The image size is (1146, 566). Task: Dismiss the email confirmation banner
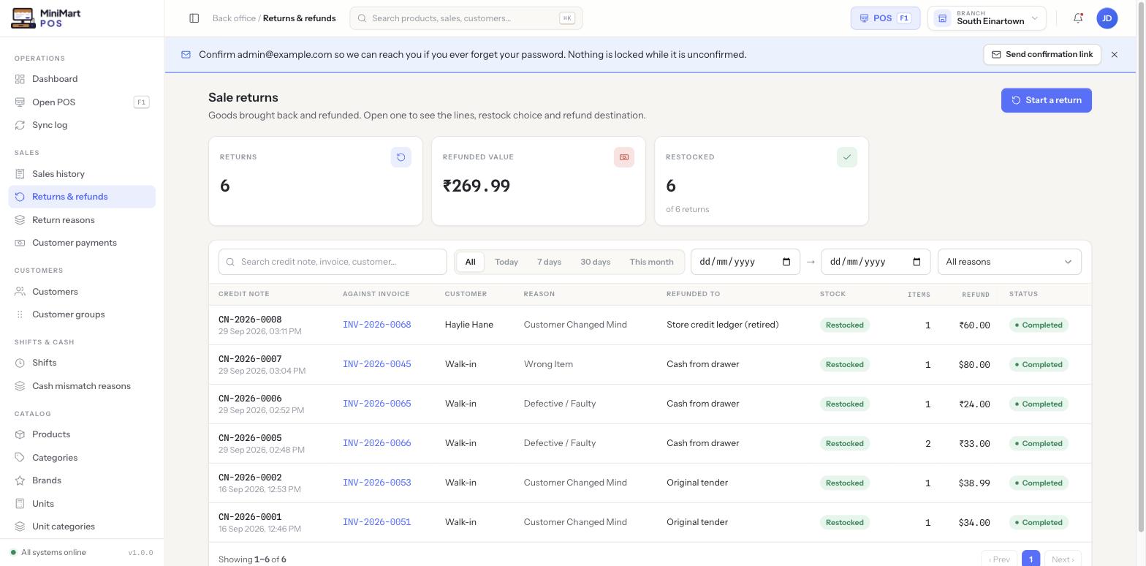pos(1114,55)
